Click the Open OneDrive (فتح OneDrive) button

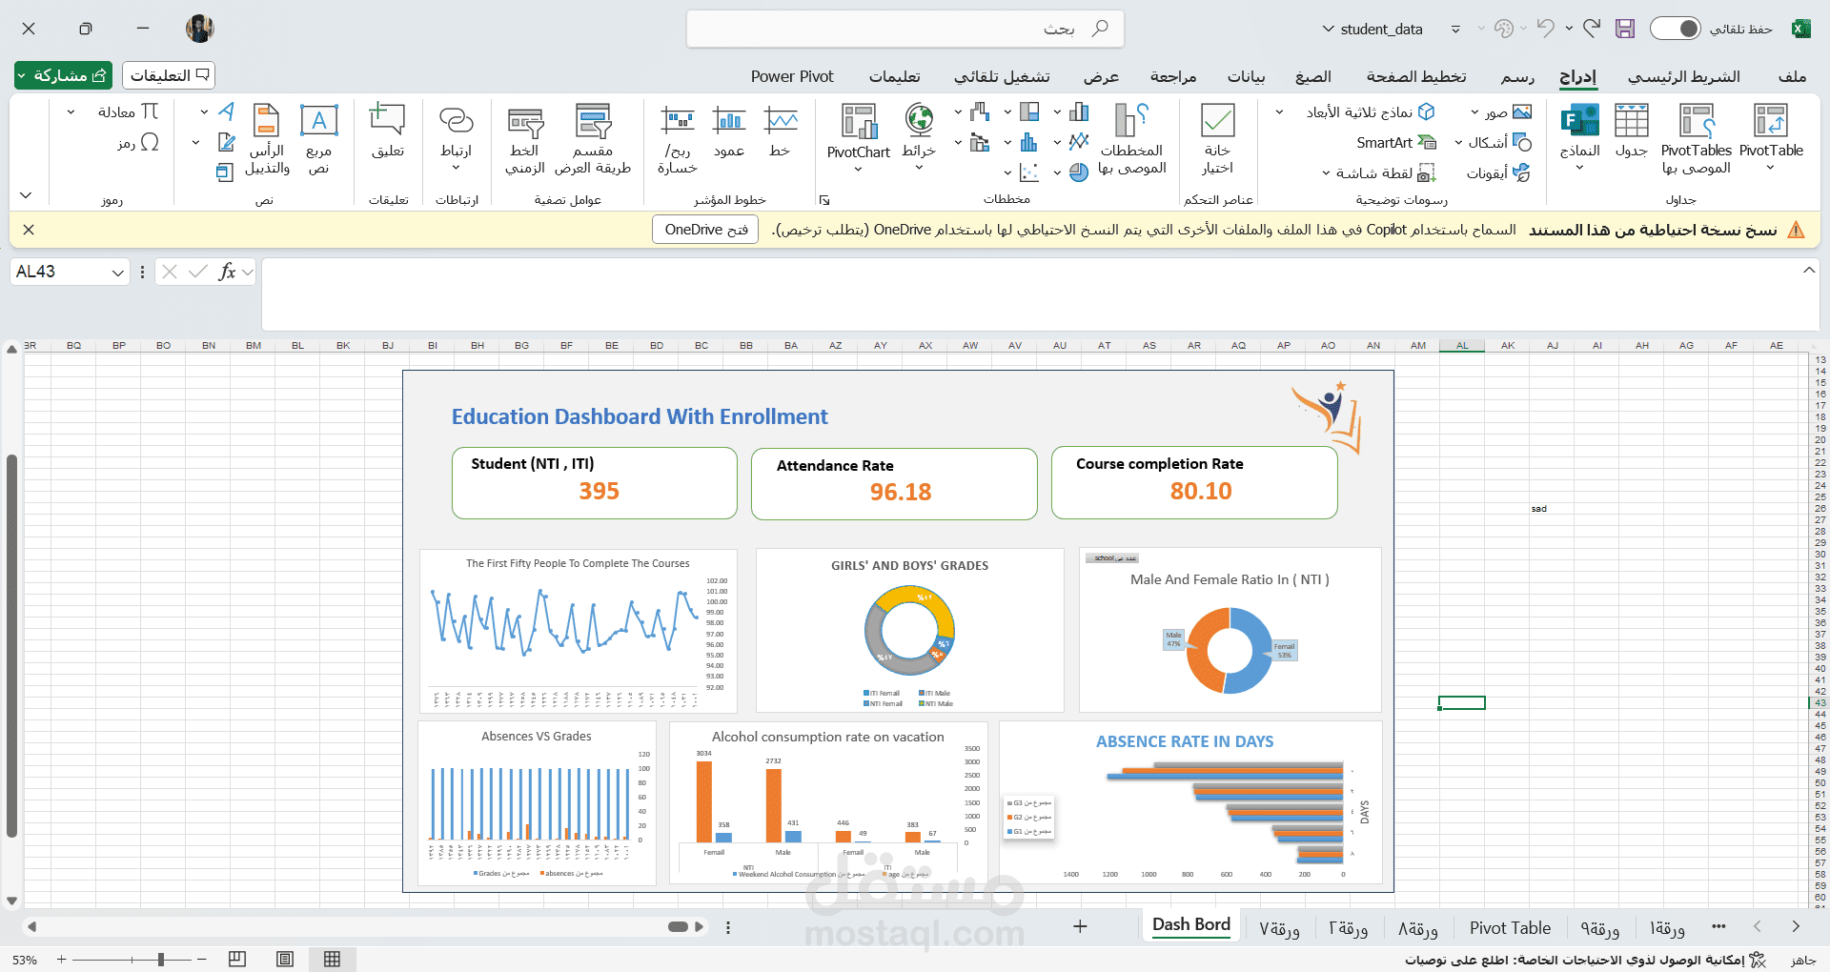coord(705,230)
